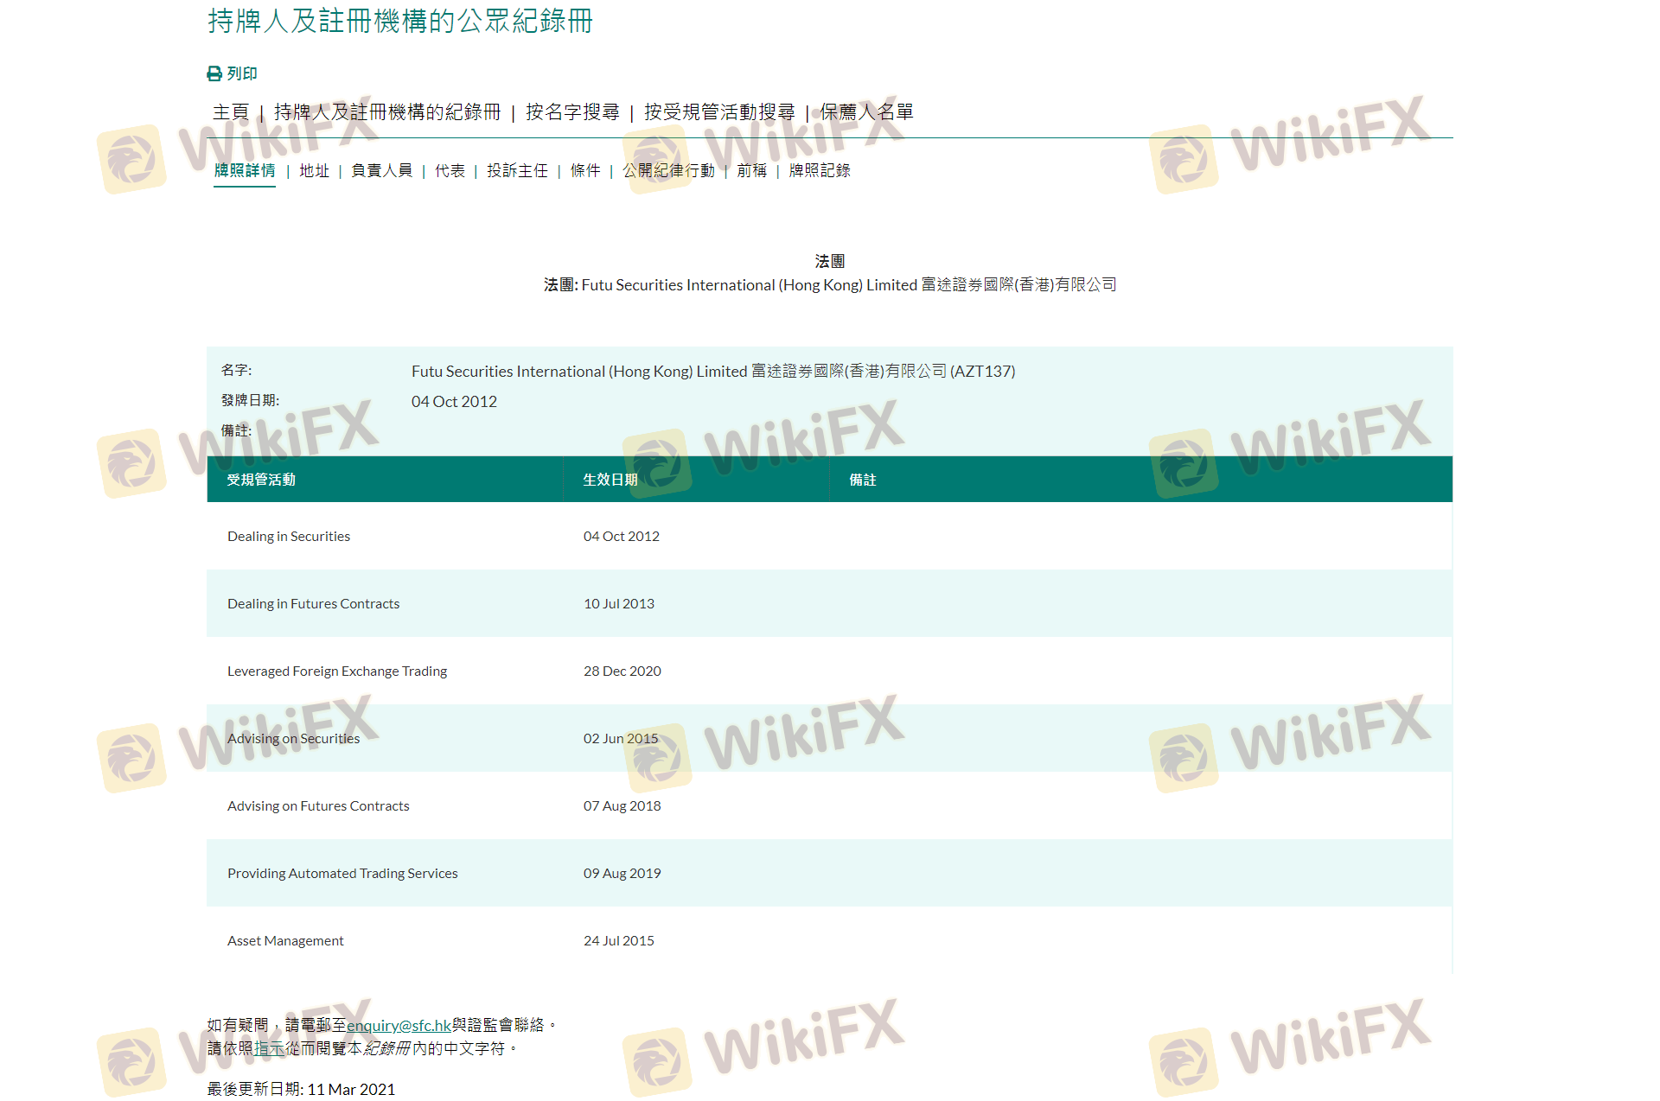Open the 代表 tab
Screen dimensions: 1660x1101
450,171
